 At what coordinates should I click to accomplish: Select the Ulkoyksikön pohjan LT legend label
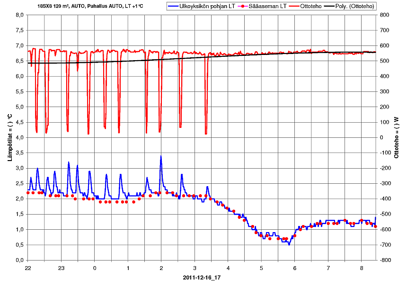[207, 6]
